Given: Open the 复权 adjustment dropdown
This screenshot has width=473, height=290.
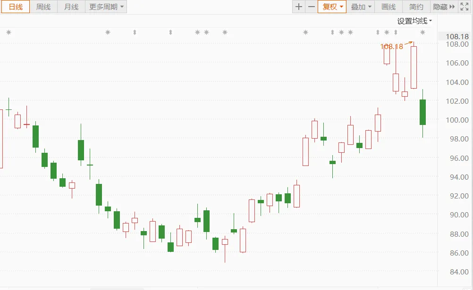Looking at the screenshot, I should pos(332,7).
